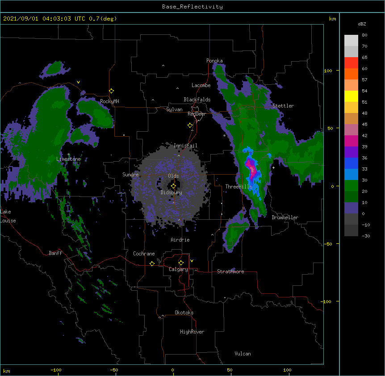Click the Sundre town label
The height and width of the screenshot is (376, 385).
[130, 175]
